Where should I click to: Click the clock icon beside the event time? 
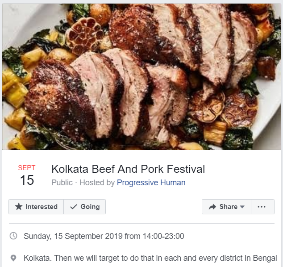click(x=13, y=236)
